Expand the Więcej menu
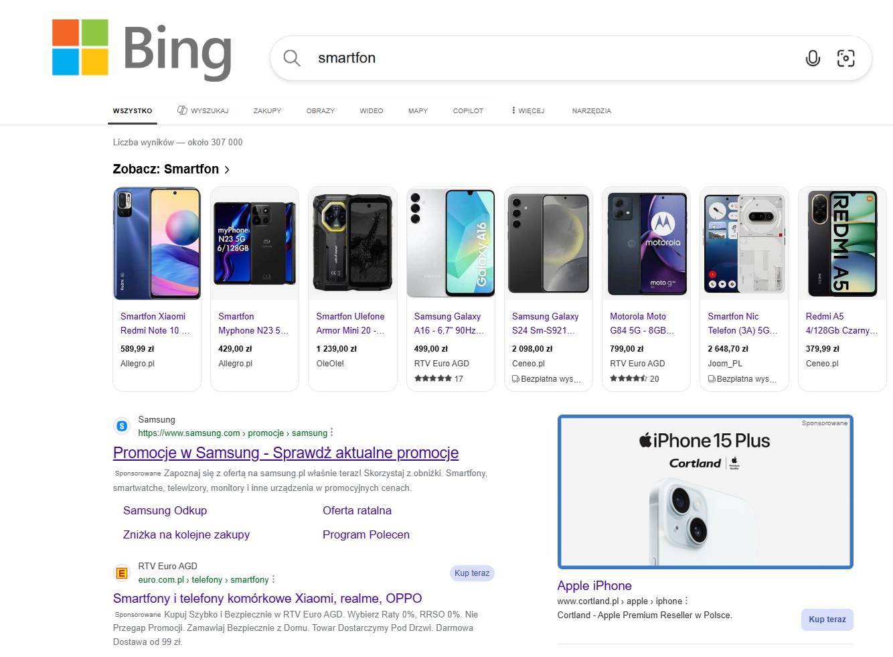The image size is (893, 657). click(528, 111)
